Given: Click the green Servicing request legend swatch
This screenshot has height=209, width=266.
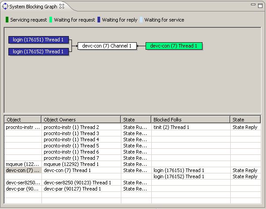Looking at the screenshot, I should (x=7, y=20).
